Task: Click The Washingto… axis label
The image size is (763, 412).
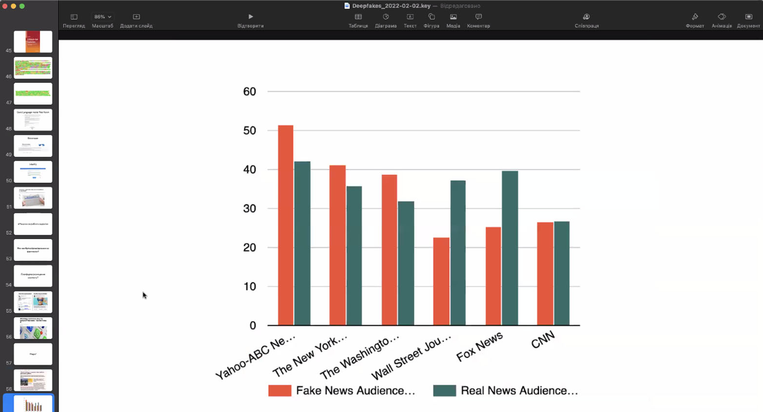Action: tap(359, 356)
